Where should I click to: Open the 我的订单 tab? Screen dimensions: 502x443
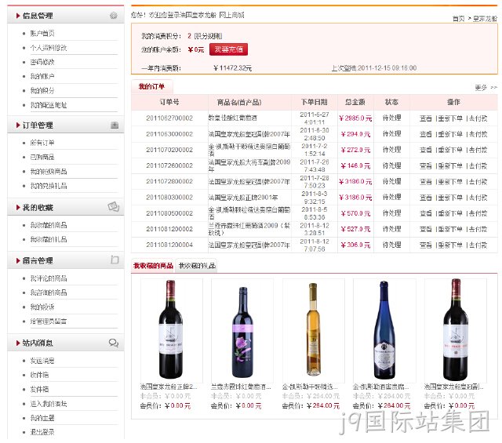151,86
